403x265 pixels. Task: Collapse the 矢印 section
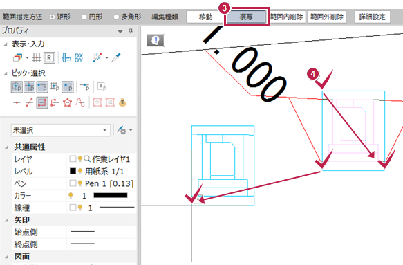point(6,220)
